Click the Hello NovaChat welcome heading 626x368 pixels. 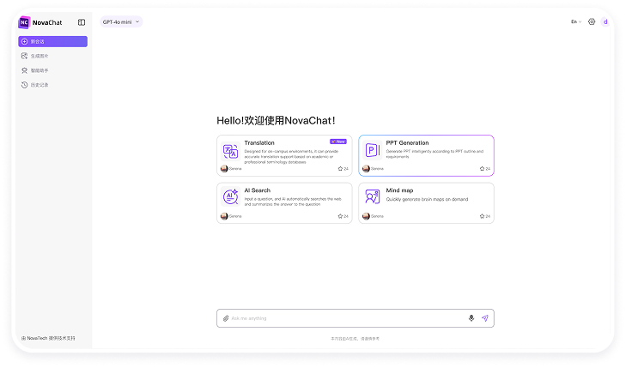tap(277, 120)
